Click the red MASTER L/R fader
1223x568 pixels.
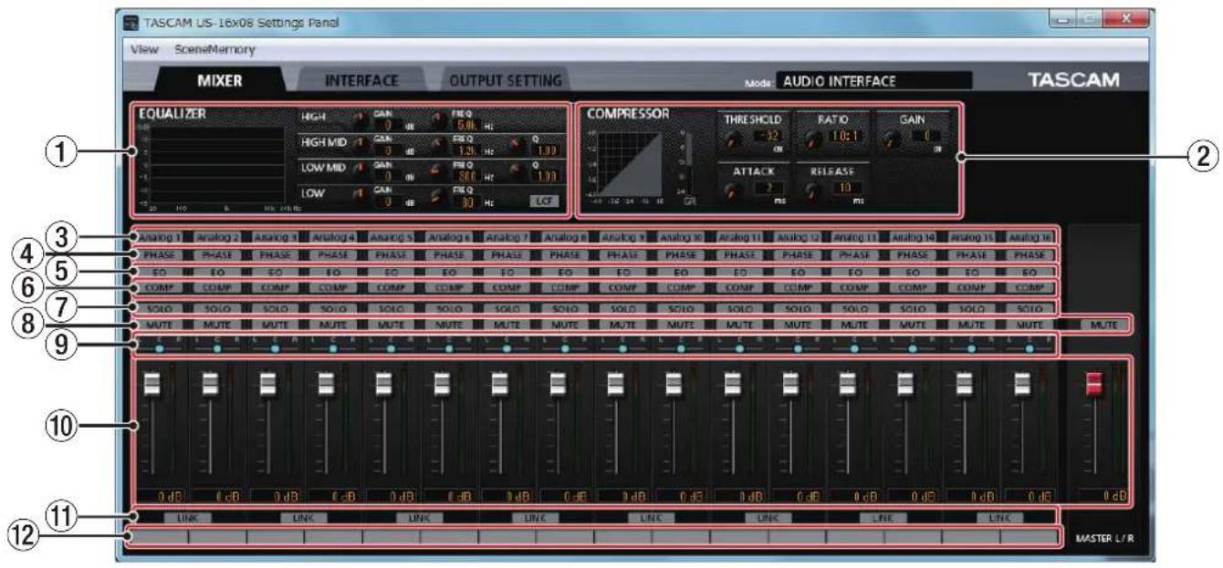click(x=1093, y=383)
